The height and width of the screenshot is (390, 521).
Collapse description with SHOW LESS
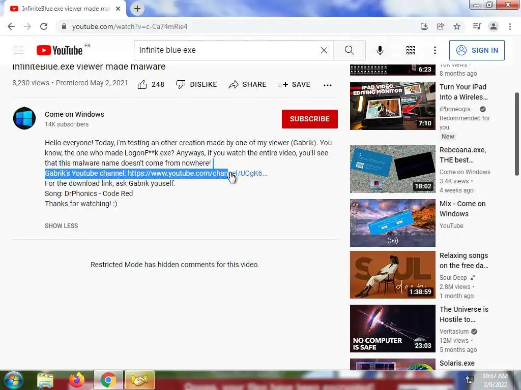pos(62,226)
